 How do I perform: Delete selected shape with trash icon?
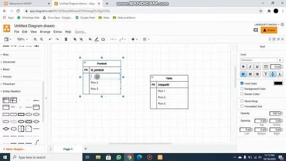[66, 39]
